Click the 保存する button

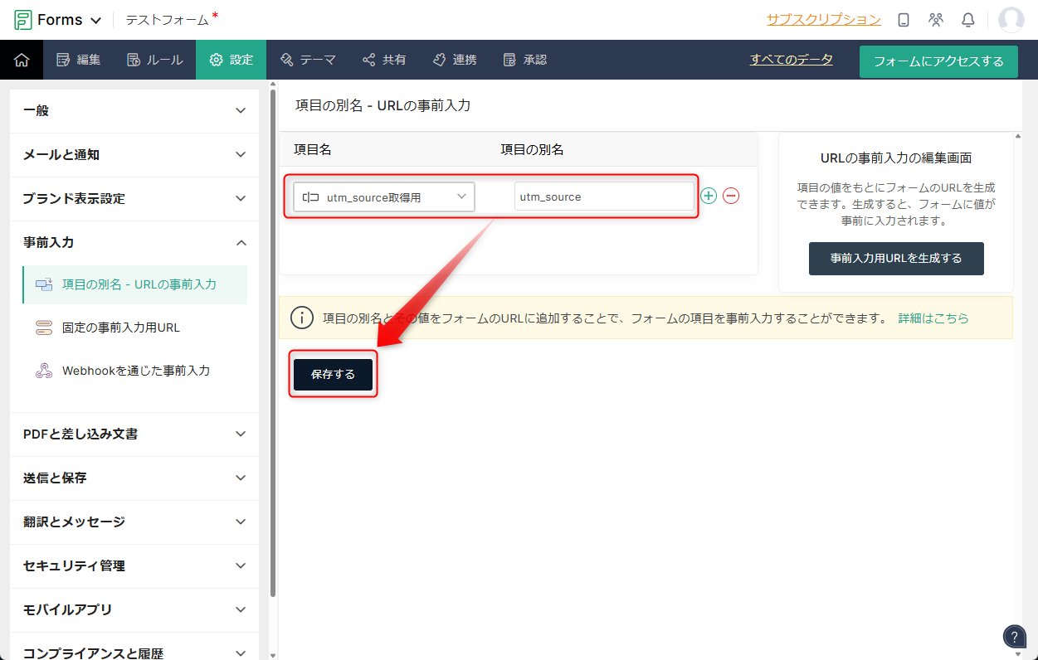coord(333,375)
